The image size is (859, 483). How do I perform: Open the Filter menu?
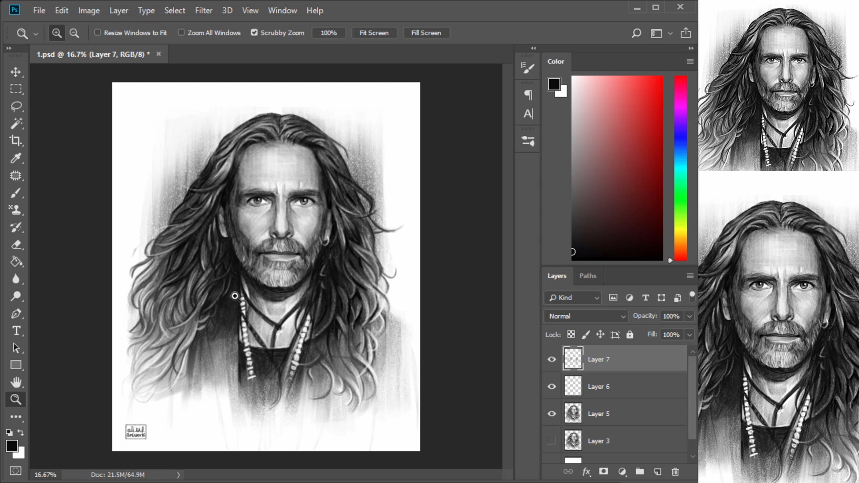(x=204, y=10)
